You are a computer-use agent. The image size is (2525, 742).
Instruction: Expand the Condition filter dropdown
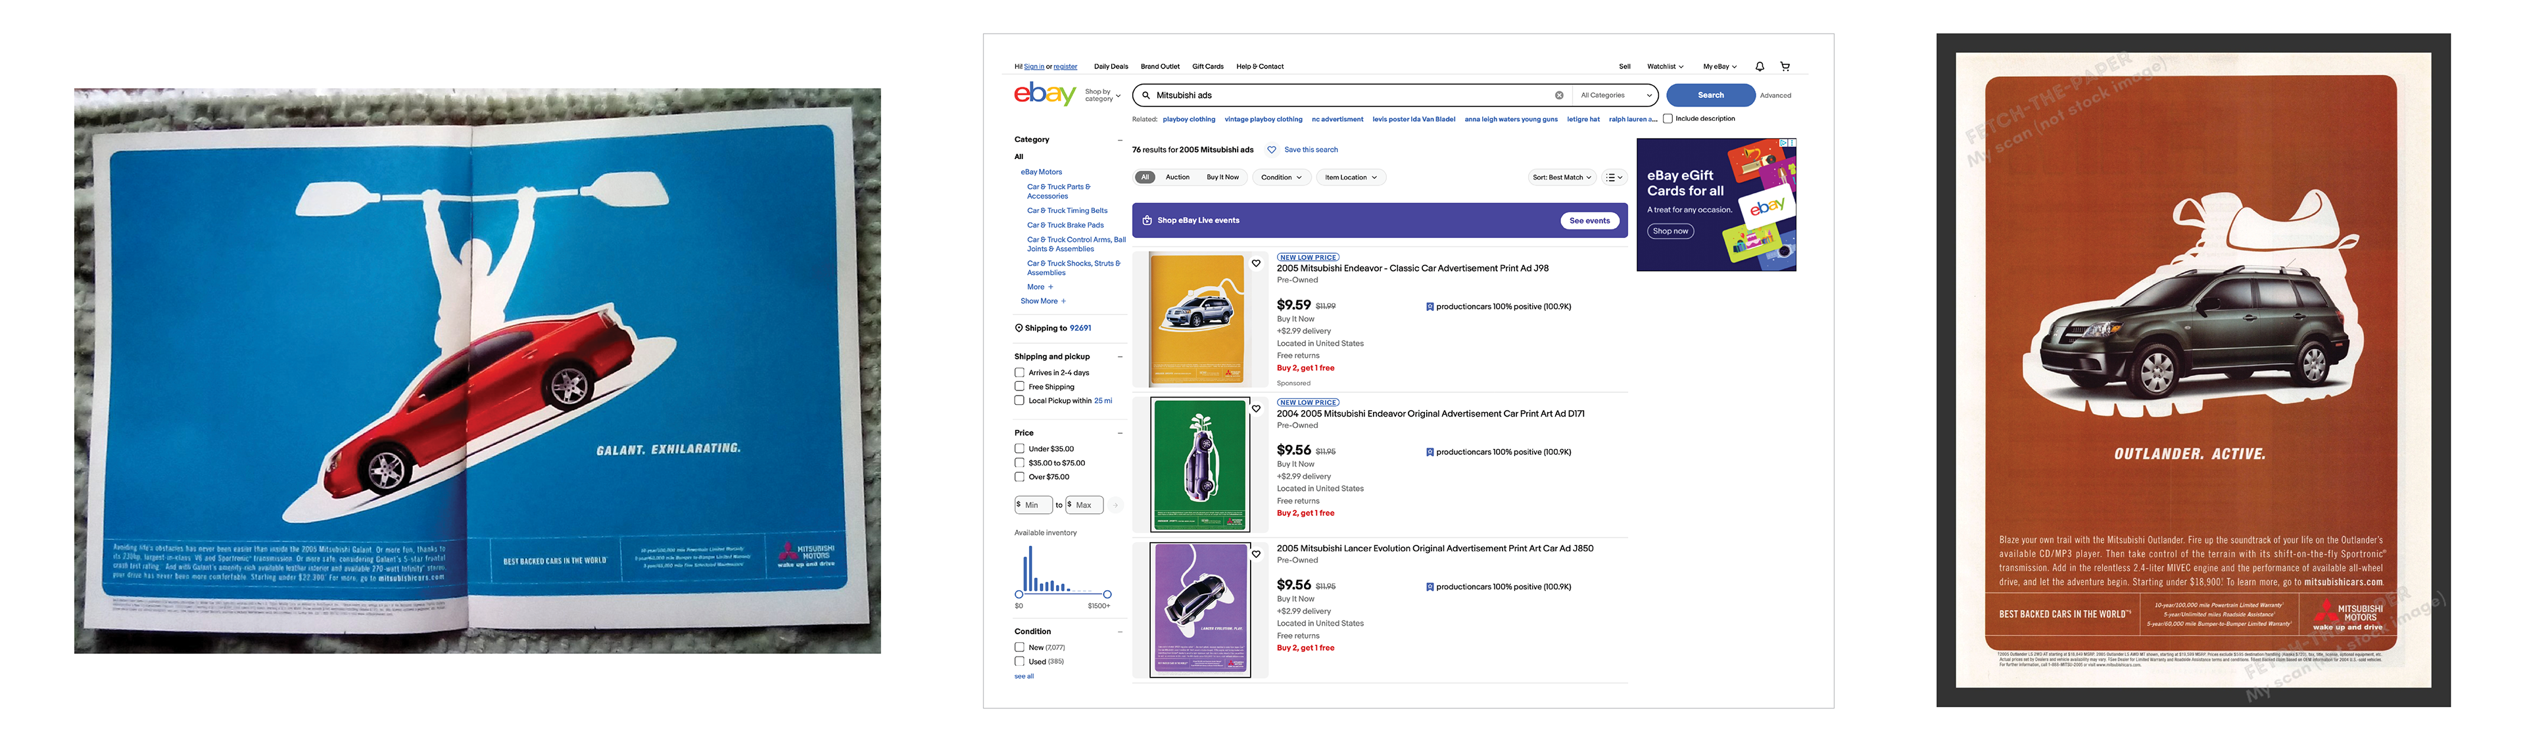(x=1281, y=177)
